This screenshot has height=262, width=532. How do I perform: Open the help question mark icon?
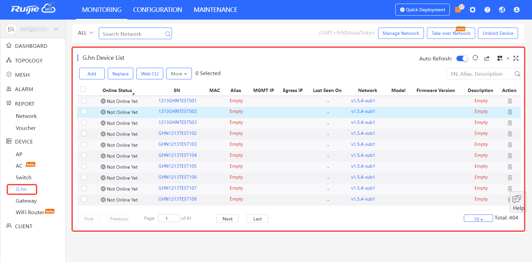(x=487, y=10)
